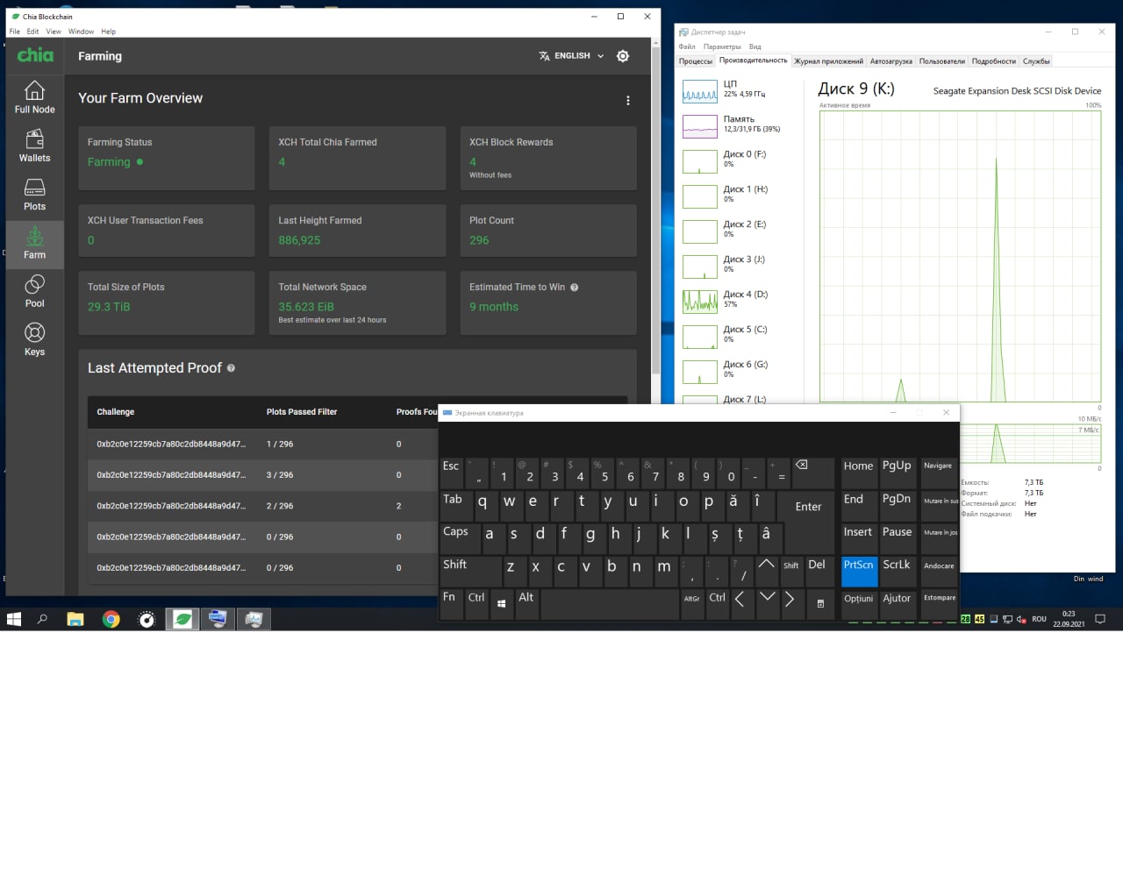The width and height of the screenshot is (1123, 889).
Task: Open Chia View menu
Action: pos(54,32)
